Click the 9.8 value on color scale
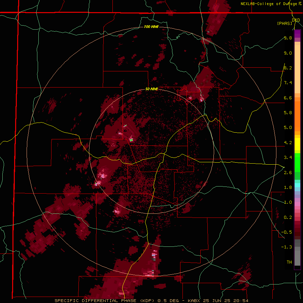This screenshot has width=303, height=303. click(x=288, y=38)
